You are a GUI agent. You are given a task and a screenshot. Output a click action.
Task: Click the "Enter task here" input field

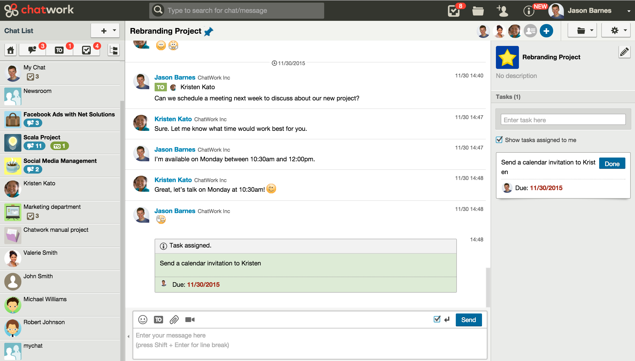coord(563,120)
